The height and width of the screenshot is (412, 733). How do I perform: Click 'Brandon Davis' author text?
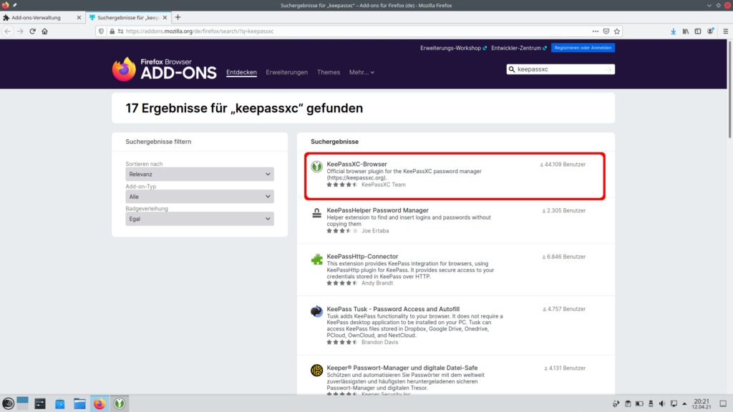pos(379,343)
